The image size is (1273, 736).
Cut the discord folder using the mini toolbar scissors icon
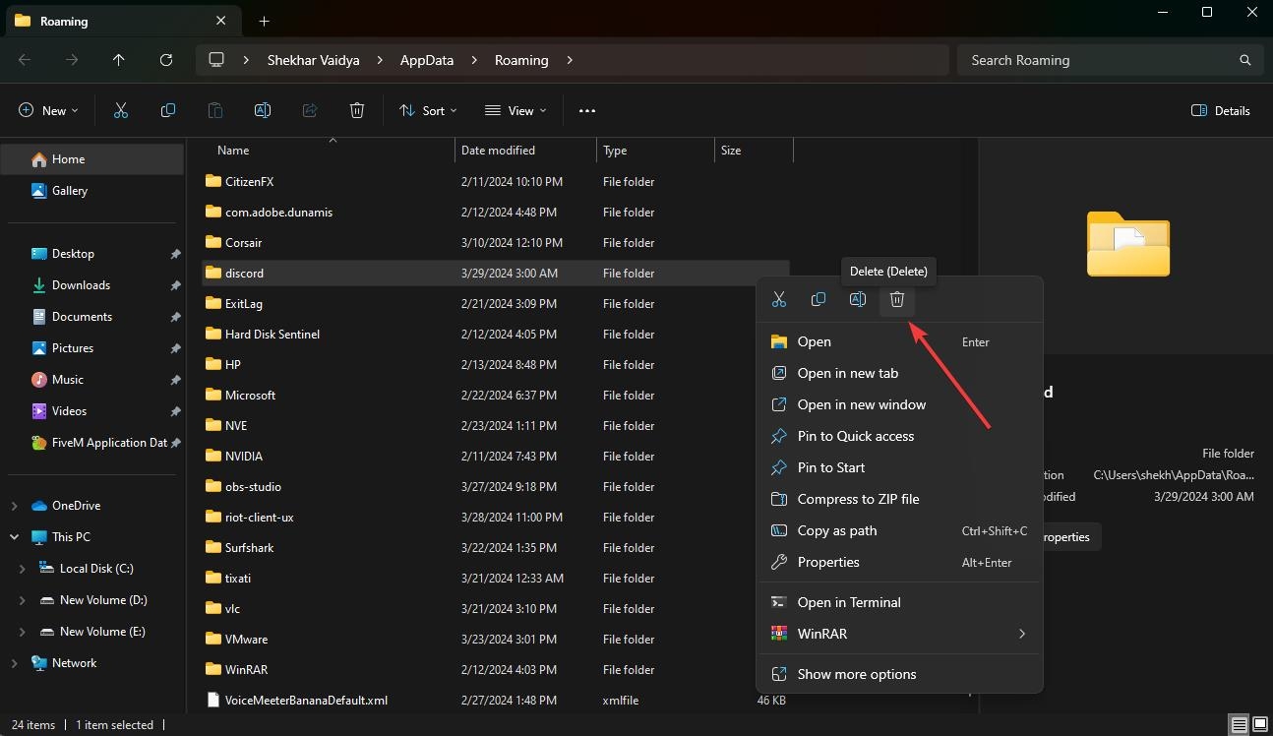(778, 299)
